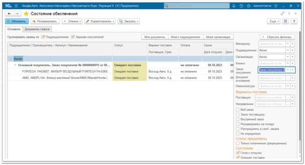The width and height of the screenshot is (305, 165).
Task: Clear the Заказ покупателя filter with x
Action: 292,70
